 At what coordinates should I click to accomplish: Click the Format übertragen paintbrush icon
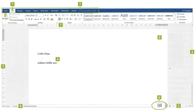tap(10, 20)
